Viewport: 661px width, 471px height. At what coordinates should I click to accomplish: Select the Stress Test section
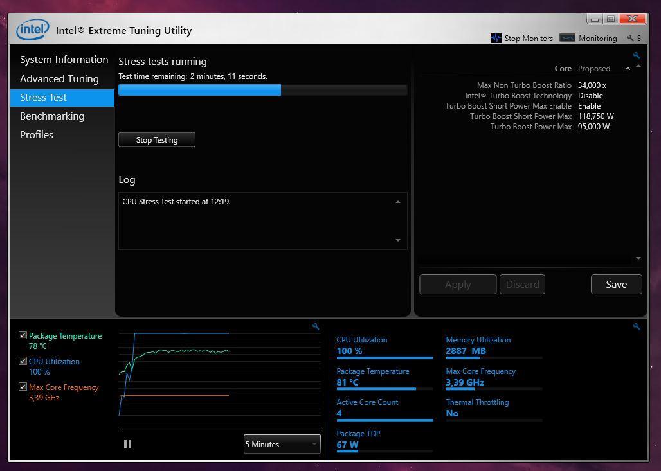click(x=62, y=98)
